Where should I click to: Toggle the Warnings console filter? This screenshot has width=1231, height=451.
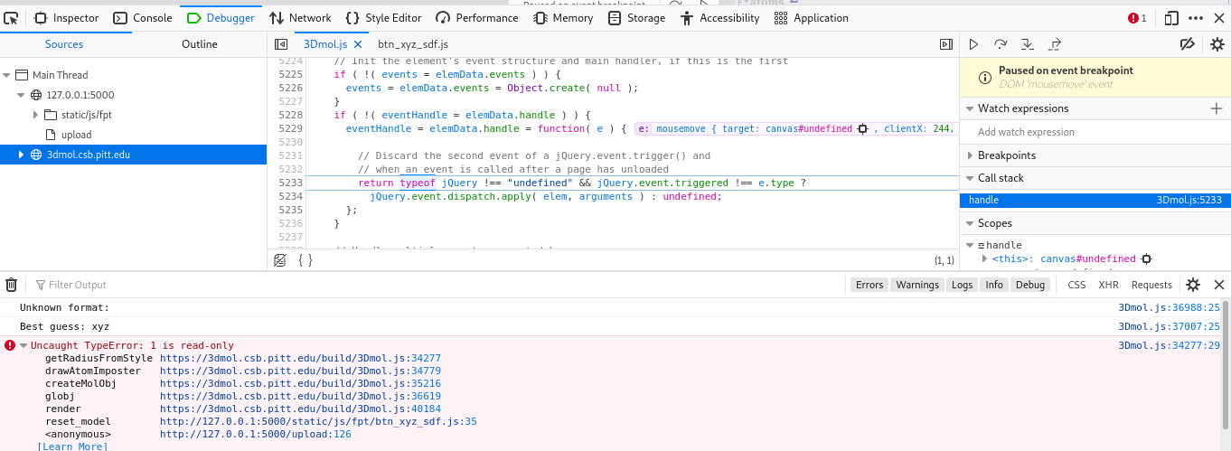[x=917, y=285]
